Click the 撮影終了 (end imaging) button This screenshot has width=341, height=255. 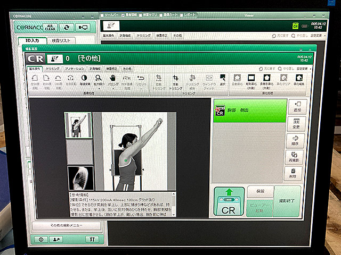point(287,201)
